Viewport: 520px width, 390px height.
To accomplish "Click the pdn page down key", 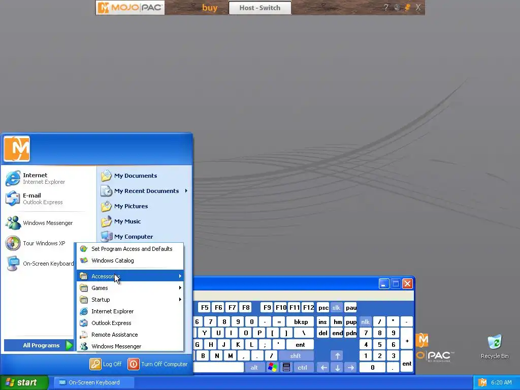I will 351,333.
